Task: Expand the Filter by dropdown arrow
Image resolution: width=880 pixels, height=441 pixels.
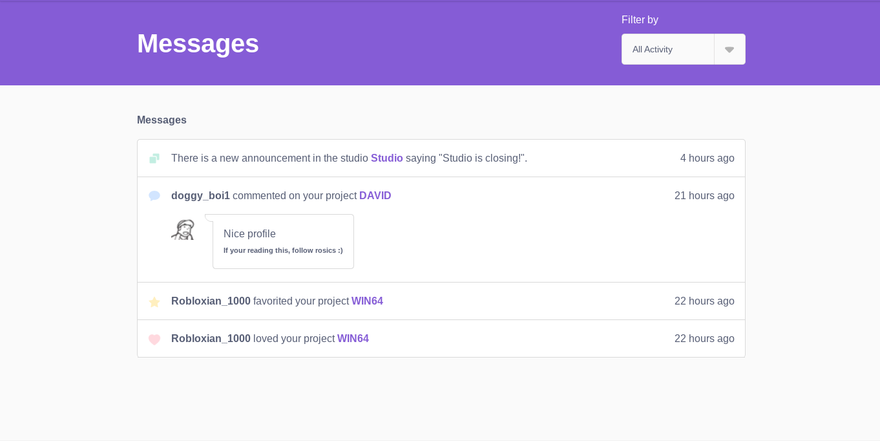Action: (729, 50)
